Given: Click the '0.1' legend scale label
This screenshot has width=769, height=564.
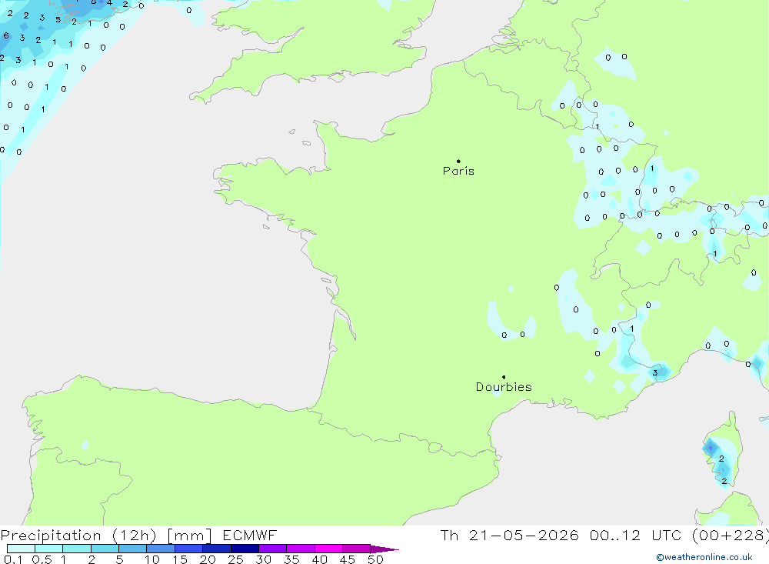Looking at the screenshot, I should tap(13, 559).
